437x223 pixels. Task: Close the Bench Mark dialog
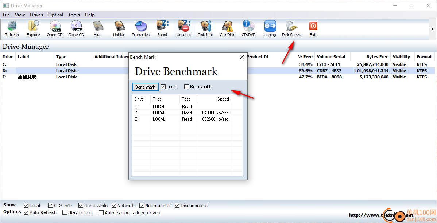[x=241, y=57]
